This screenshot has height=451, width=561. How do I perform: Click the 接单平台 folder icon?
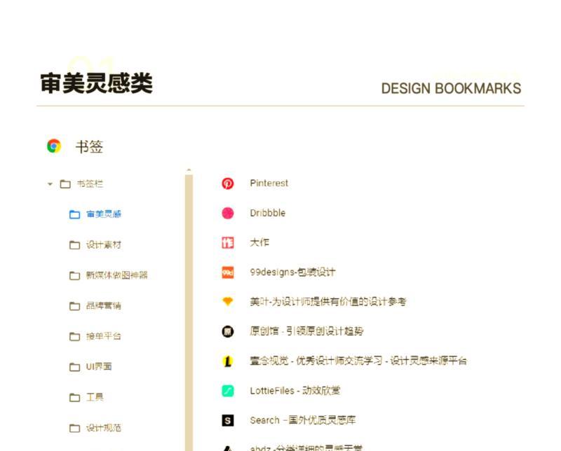click(74, 336)
